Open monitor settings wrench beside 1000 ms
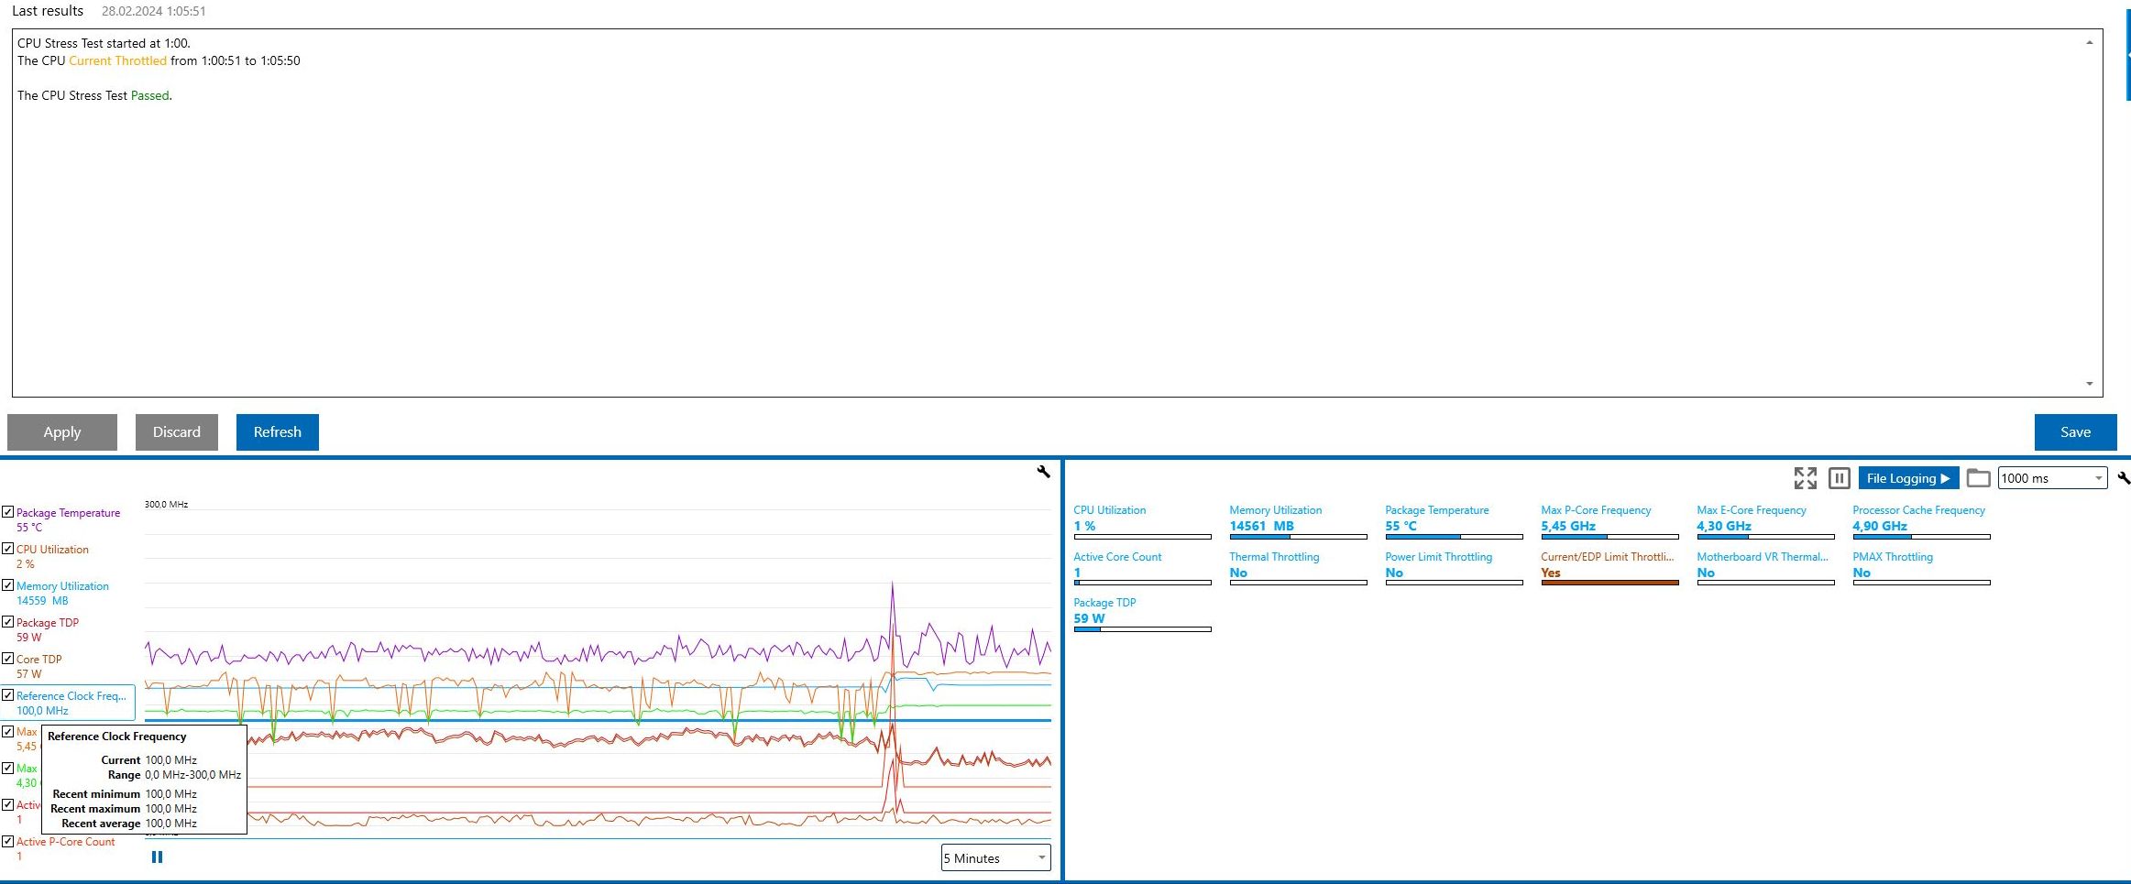This screenshot has width=2131, height=884. 2124,478
